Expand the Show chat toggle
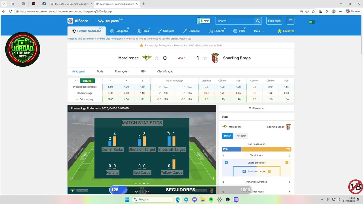 [256, 108]
